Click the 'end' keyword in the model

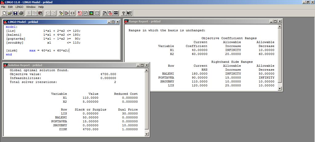coord(9,54)
